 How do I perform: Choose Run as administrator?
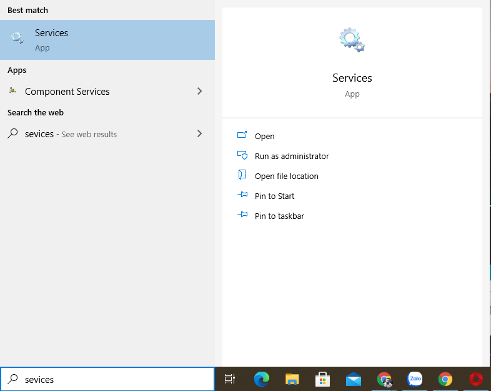pos(292,157)
